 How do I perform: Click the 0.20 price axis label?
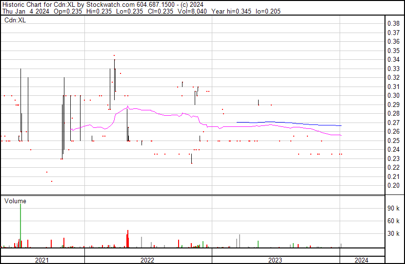pos(393,186)
